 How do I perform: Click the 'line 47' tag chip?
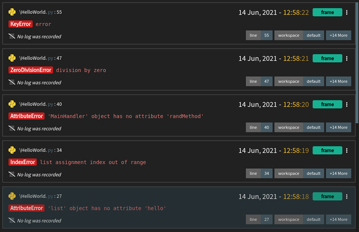click(x=259, y=81)
